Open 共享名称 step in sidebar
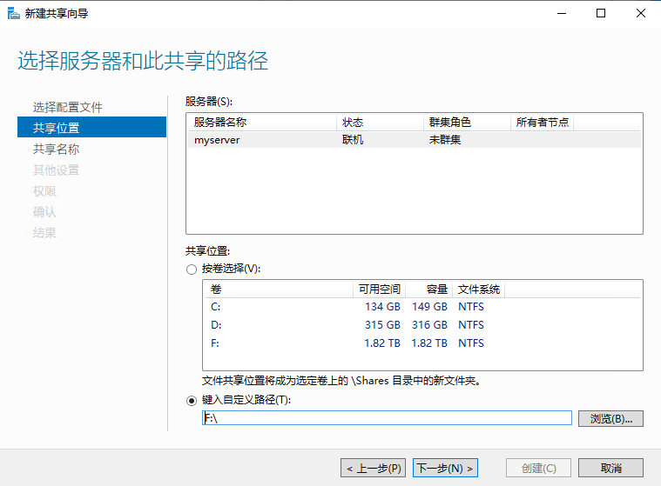This screenshot has width=661, height=486. [x=57, y=149]
